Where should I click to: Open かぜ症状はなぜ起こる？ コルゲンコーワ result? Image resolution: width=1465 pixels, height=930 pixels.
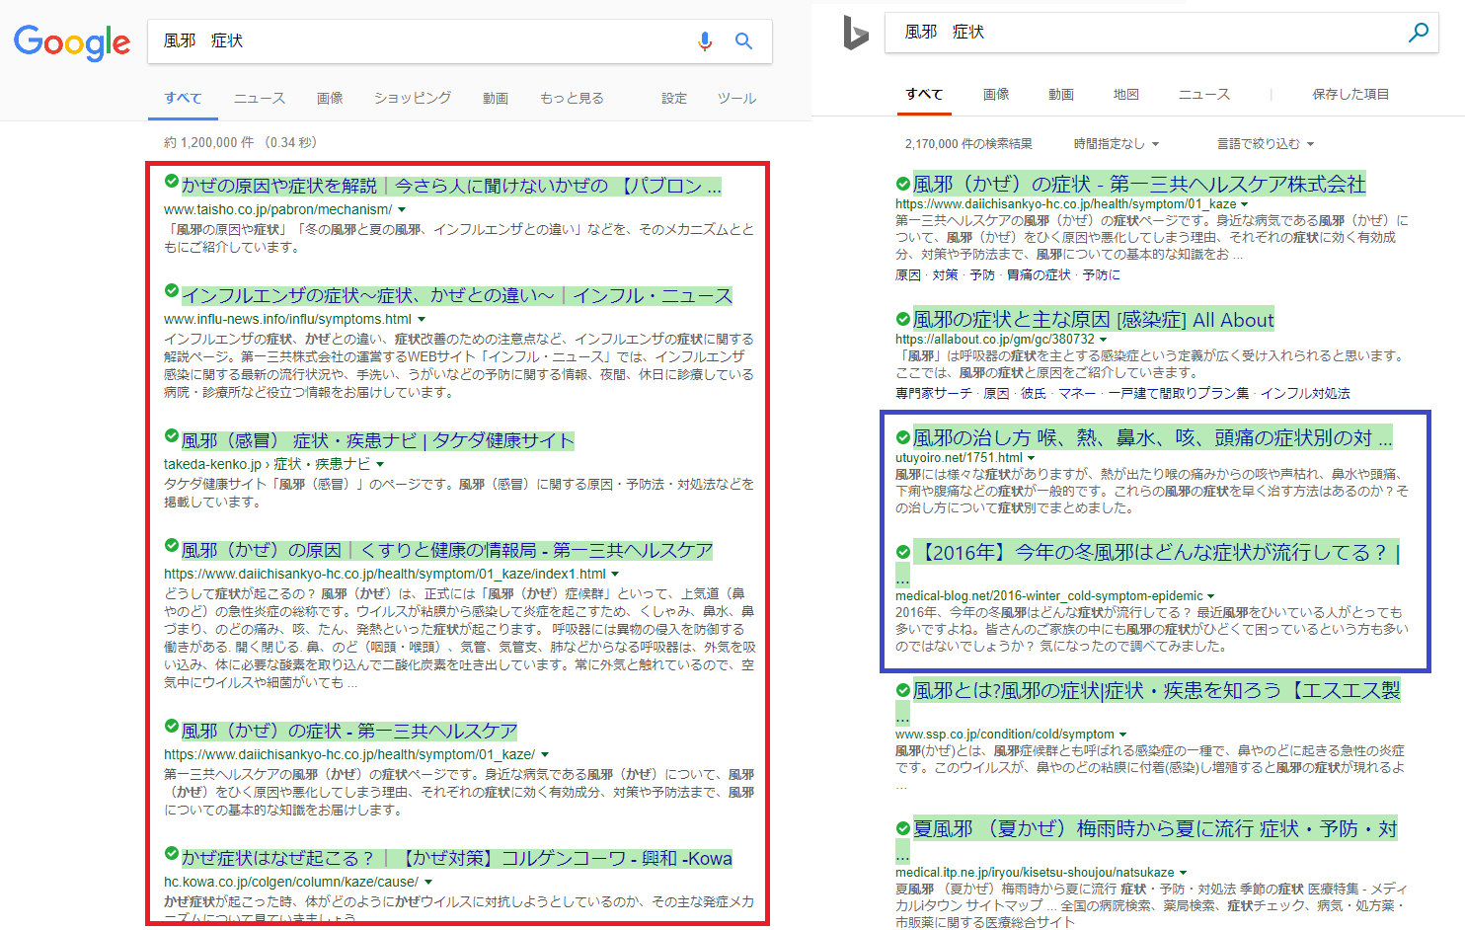(457, 858)
